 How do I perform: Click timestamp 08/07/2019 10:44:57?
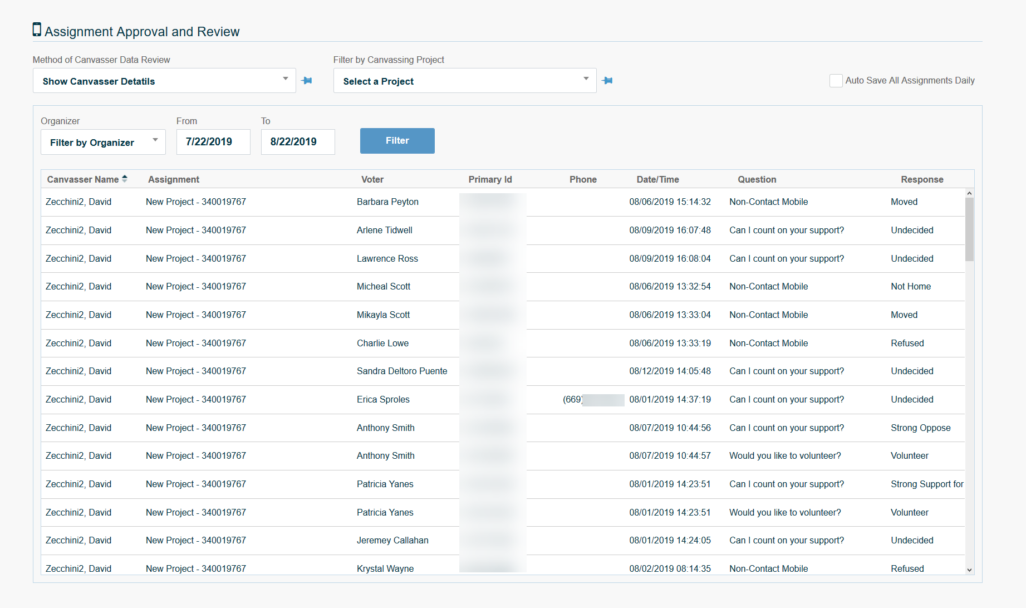(x=670, y=455)
